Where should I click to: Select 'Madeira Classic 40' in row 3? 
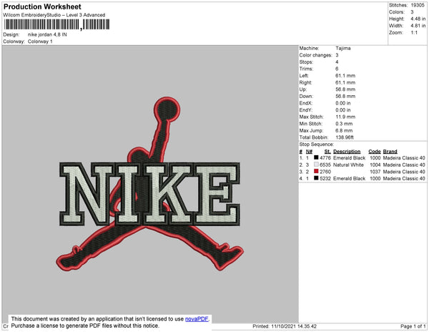404,172
